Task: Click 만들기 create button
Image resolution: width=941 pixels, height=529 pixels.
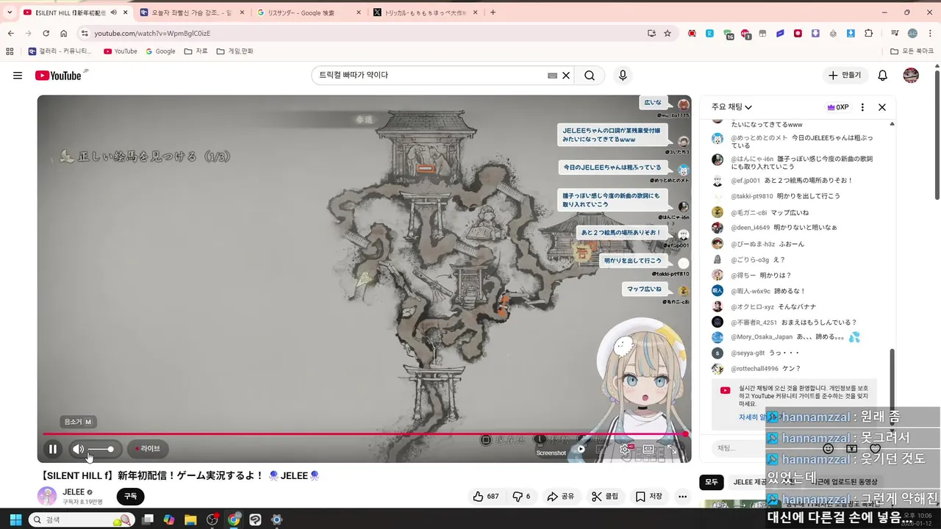Action: coord(844,76)
